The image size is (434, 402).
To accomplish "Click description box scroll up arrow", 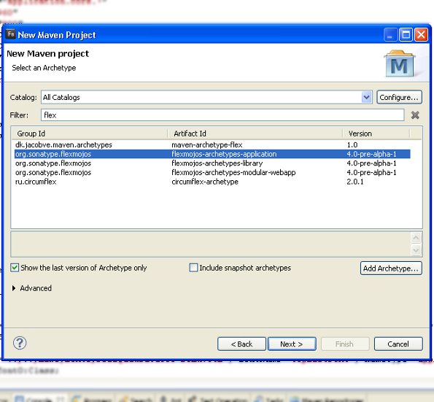I will [x=416, y=238].
